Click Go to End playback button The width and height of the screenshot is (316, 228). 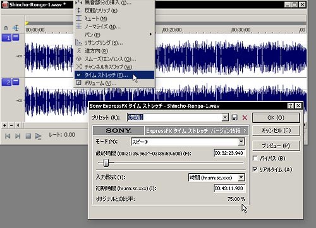(18, 136)
